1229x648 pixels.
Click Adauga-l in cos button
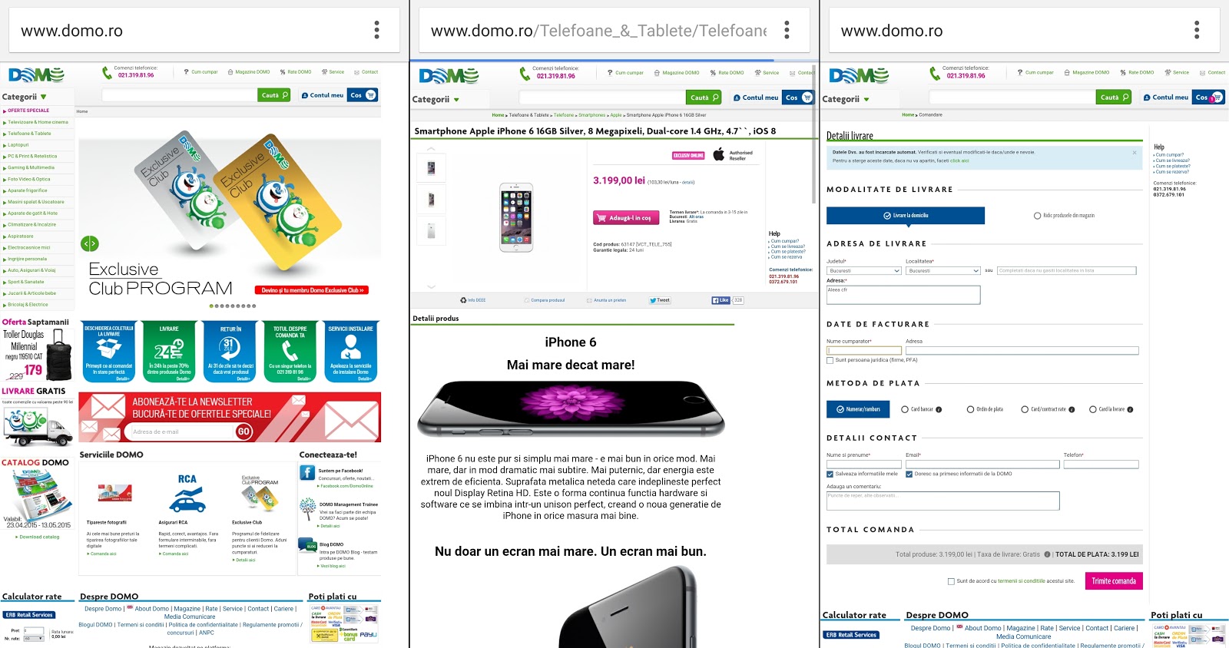tap(626, 218)
